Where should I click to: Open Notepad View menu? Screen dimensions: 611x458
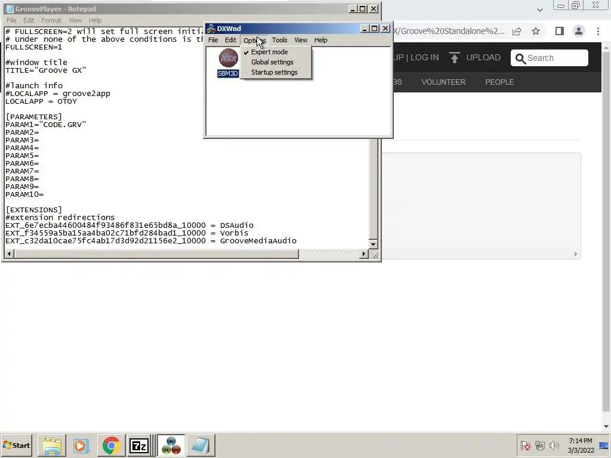pyautogui.click(x=75, y=20)
